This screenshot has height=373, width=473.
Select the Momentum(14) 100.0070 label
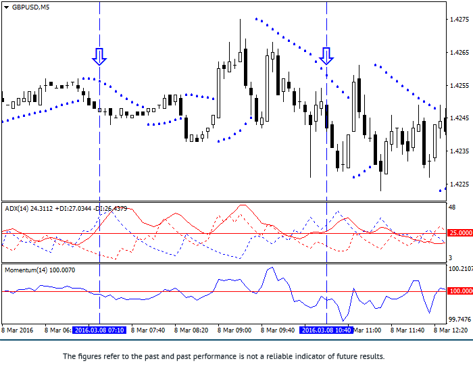point(40,270)
